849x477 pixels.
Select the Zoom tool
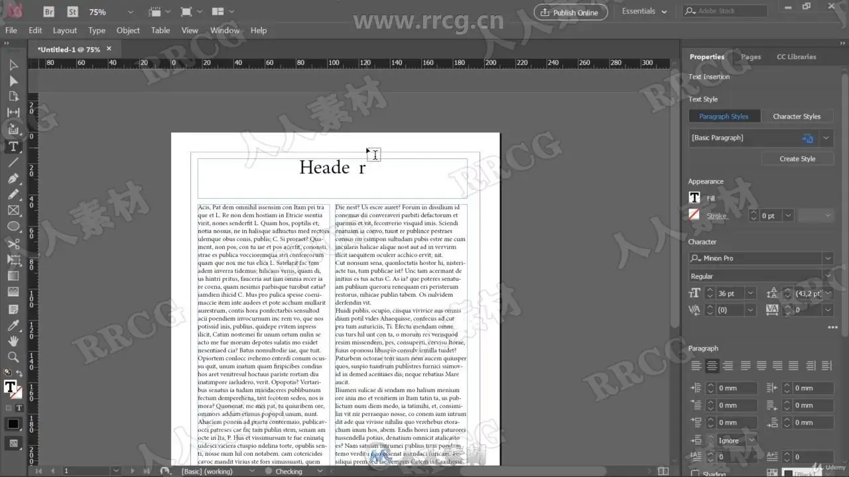point(13,357)
